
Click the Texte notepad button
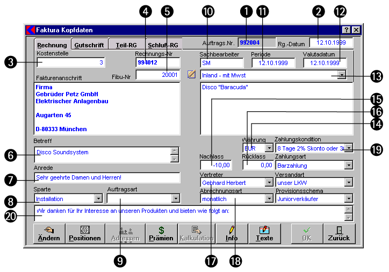pyautogui.click(x=264, y=233)
